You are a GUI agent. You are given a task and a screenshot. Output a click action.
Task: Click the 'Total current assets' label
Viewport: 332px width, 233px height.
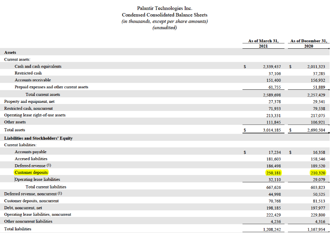(x=43, y=94)
